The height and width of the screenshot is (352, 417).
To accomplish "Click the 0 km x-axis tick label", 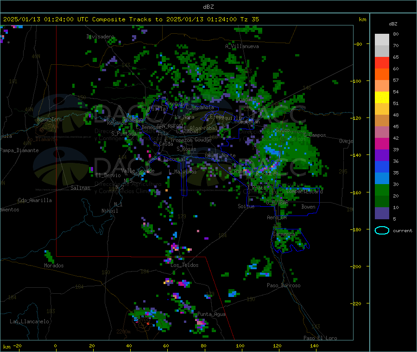I will [55, 346].
